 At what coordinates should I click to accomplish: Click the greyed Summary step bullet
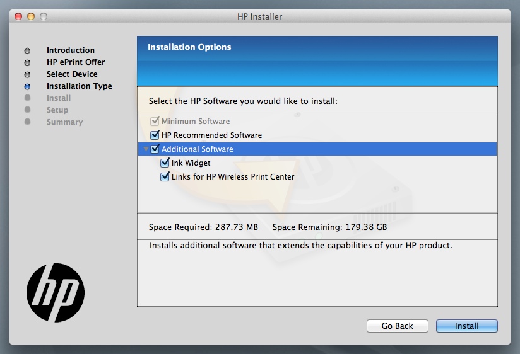[x=27, y=122]
